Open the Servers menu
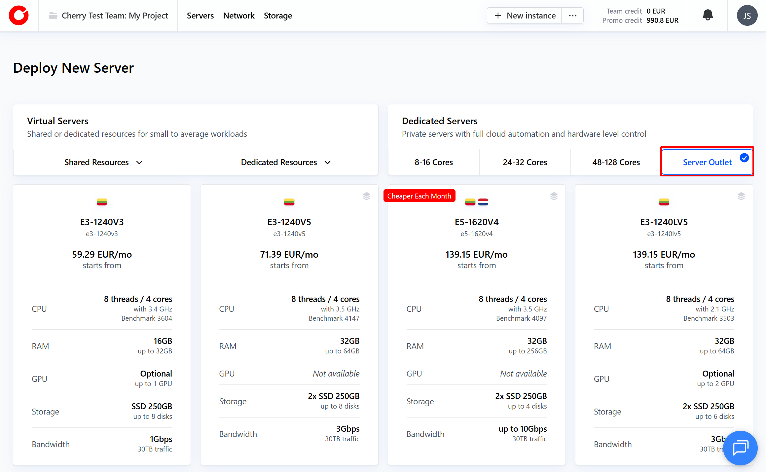 (200, 16)
